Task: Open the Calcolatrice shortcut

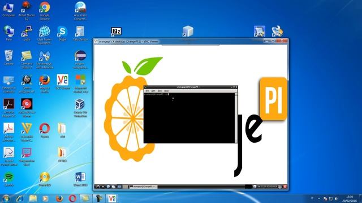Action: coord(80,33)
